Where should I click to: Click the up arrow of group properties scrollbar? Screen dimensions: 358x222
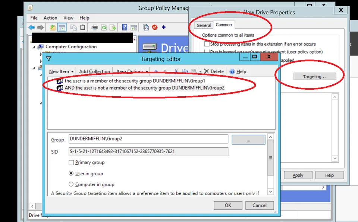pyautogui.click(x=271, y=137)
